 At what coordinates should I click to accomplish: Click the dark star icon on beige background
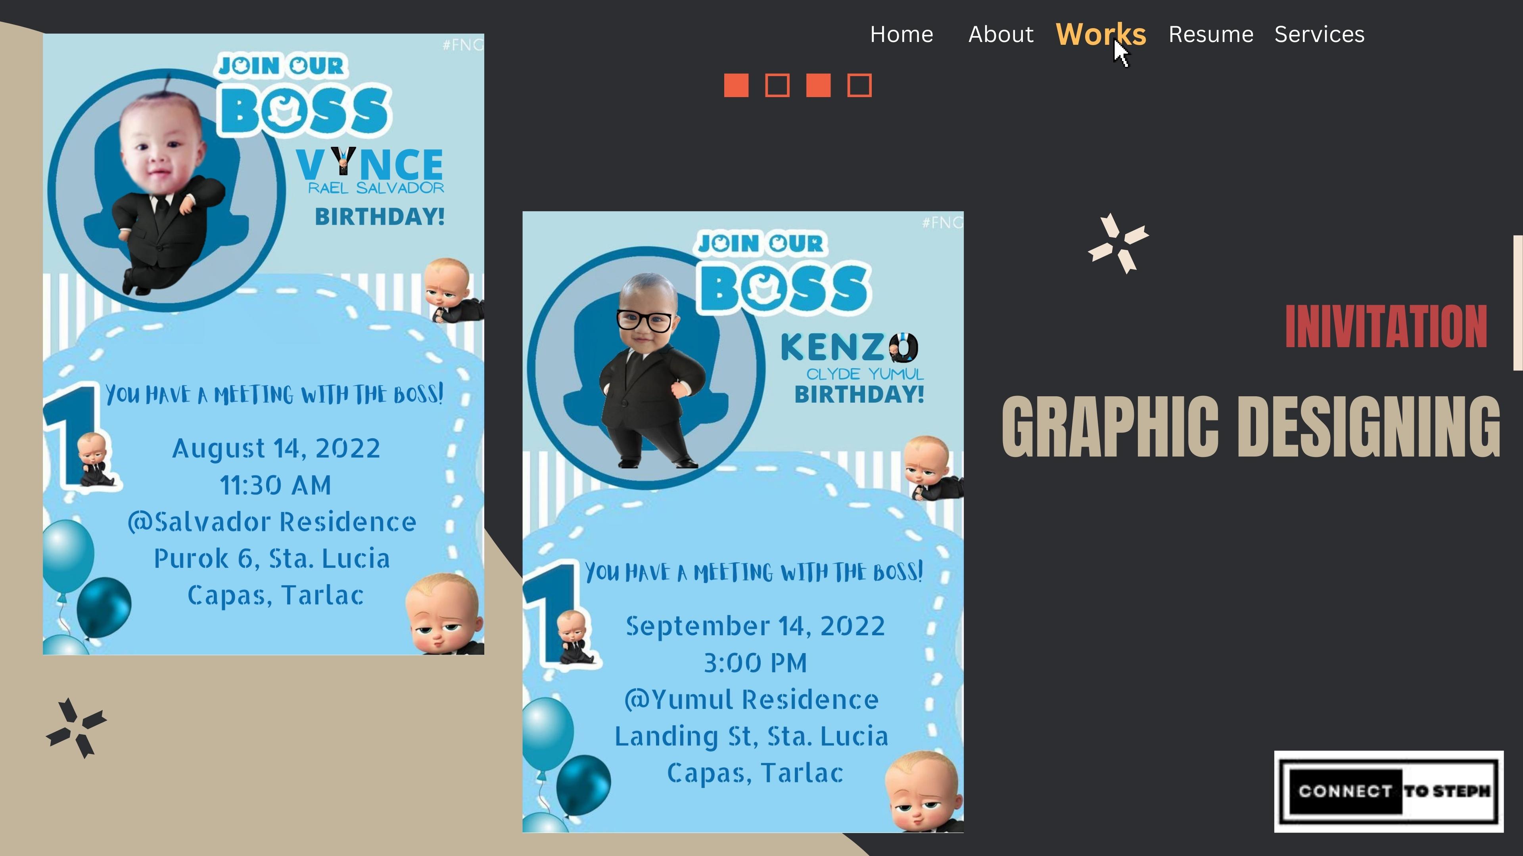pyautogui.click(x=76, y=728)
